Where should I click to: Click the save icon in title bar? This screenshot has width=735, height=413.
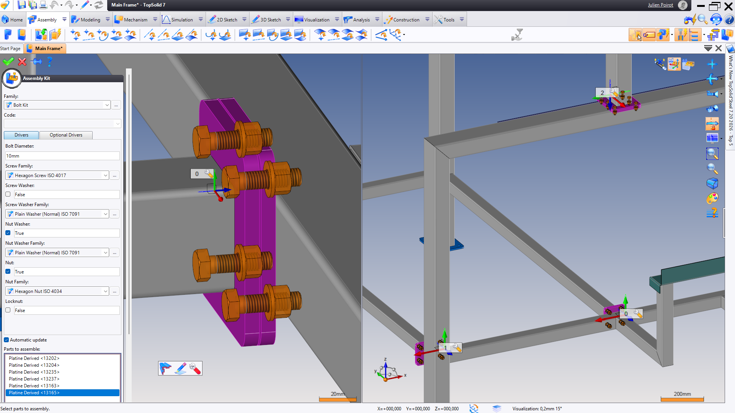(21, 5)
